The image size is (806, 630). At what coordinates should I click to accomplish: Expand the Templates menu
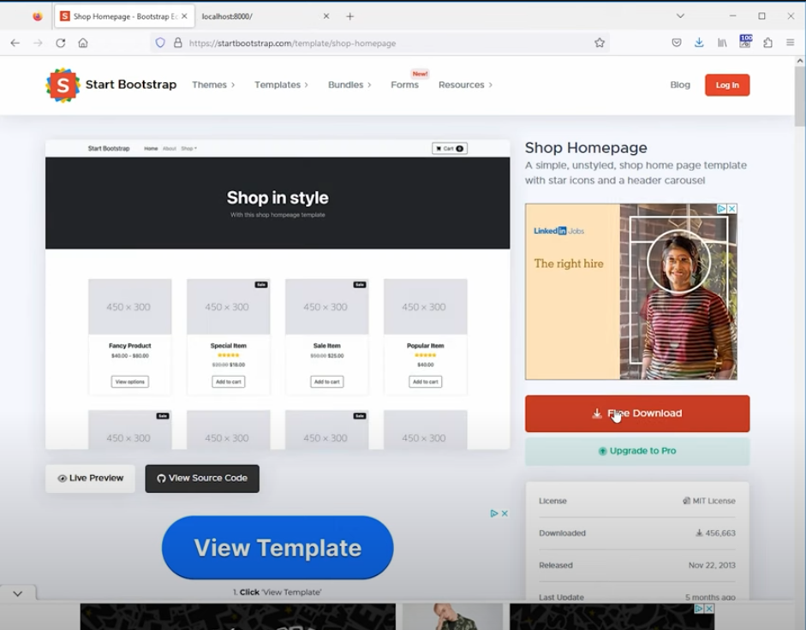281,85
